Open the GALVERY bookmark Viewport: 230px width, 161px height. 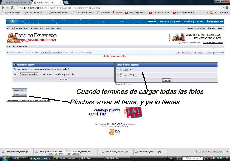pos(118,13)
